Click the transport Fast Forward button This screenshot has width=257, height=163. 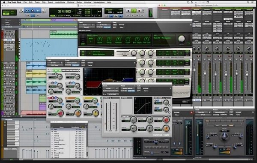coord(137,15)
